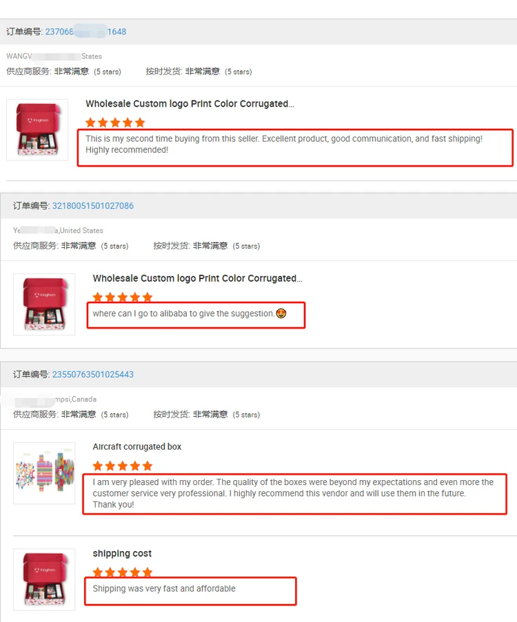Click red box thumbnail in second review
Screen dimensions: 517x622
coord(44,304)
